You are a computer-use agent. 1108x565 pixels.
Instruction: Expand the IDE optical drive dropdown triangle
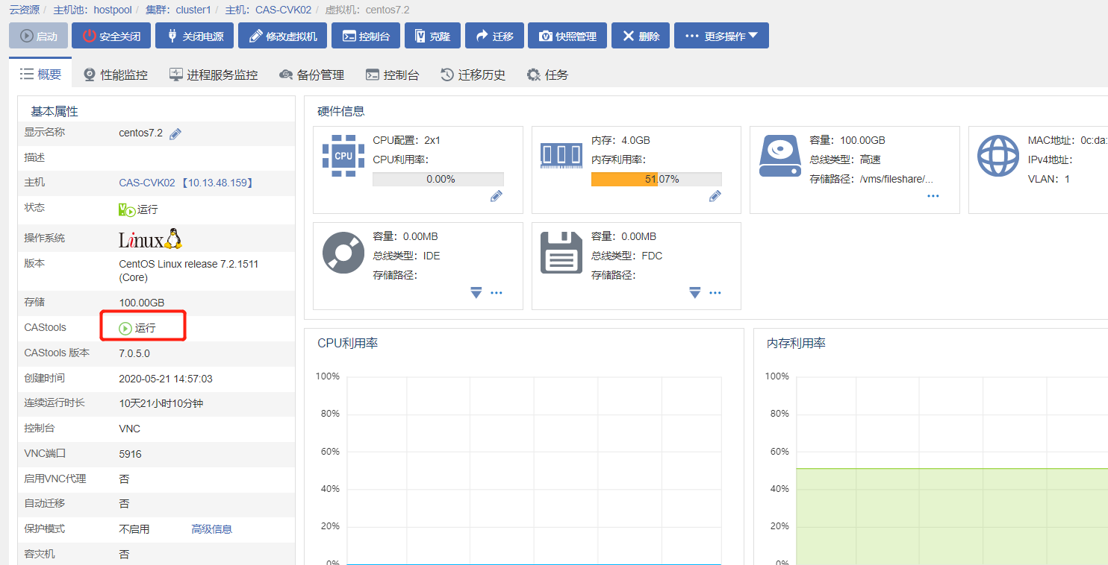[x=476, y=293]
